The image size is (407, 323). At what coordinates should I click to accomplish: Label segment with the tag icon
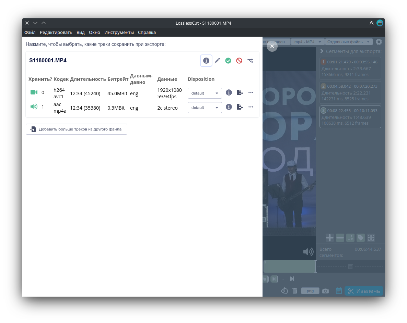(361, 238)
